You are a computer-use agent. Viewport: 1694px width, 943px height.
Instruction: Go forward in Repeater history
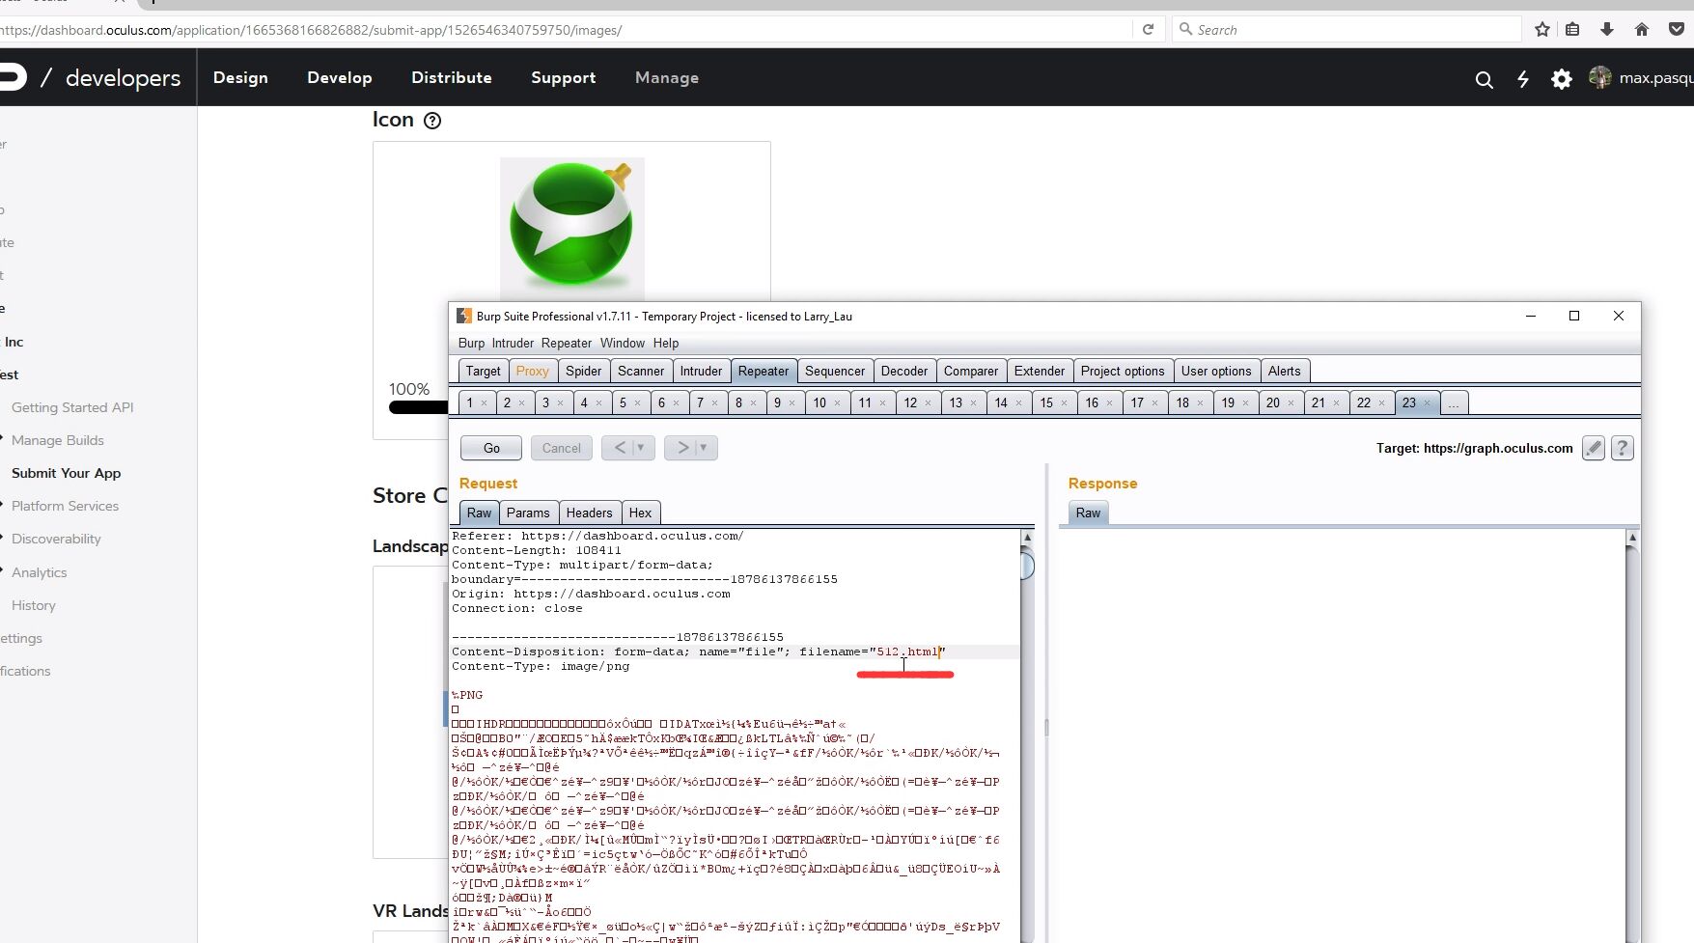[682, 448]
